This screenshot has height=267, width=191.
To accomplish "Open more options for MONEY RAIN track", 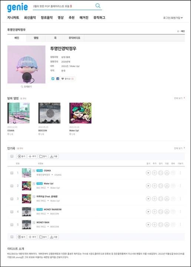I will pos(180,224).
